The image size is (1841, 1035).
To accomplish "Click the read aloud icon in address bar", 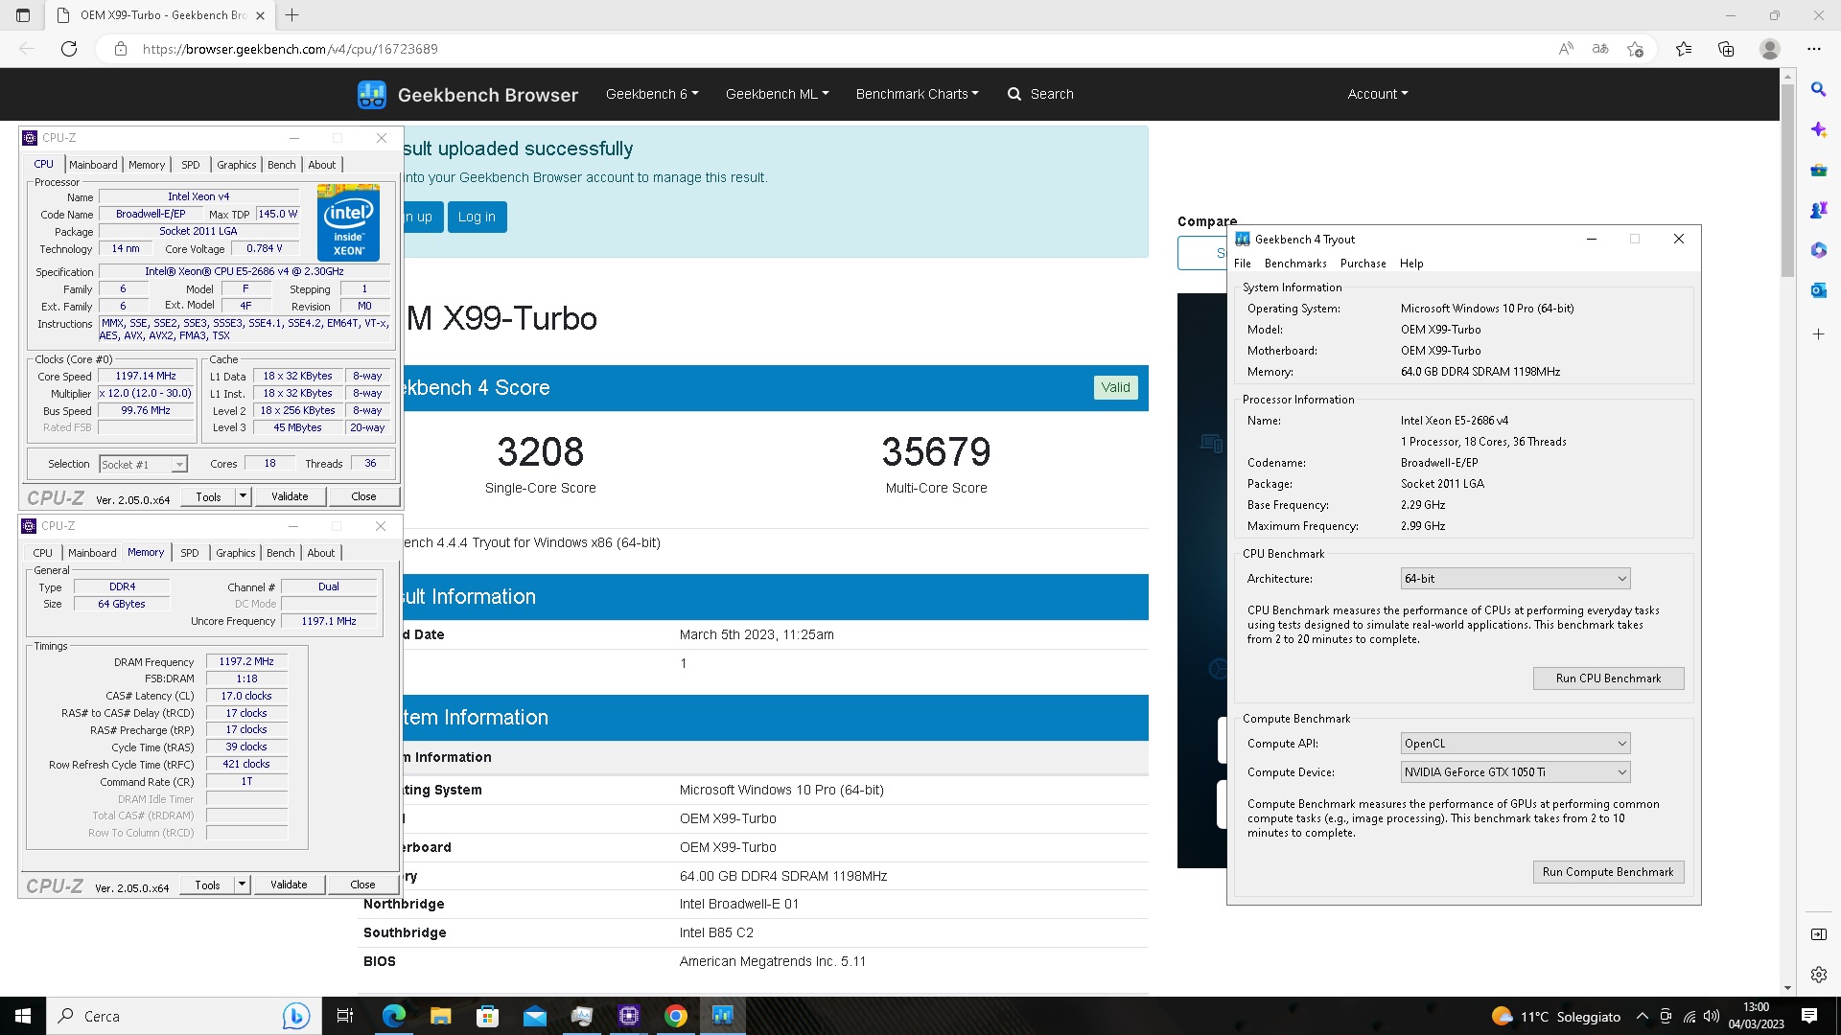I will 1566,49.
